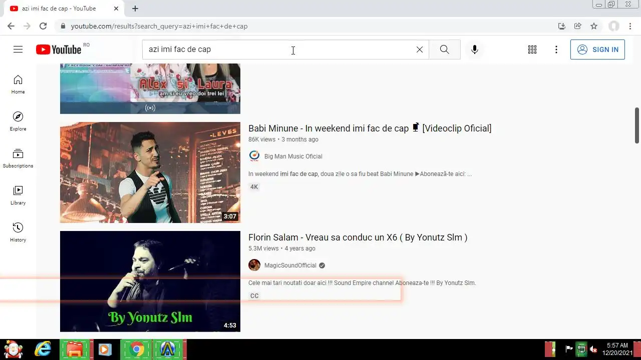Click the address bar URL
The width and height of the screenshot is (641, 360).
point(159,26)
